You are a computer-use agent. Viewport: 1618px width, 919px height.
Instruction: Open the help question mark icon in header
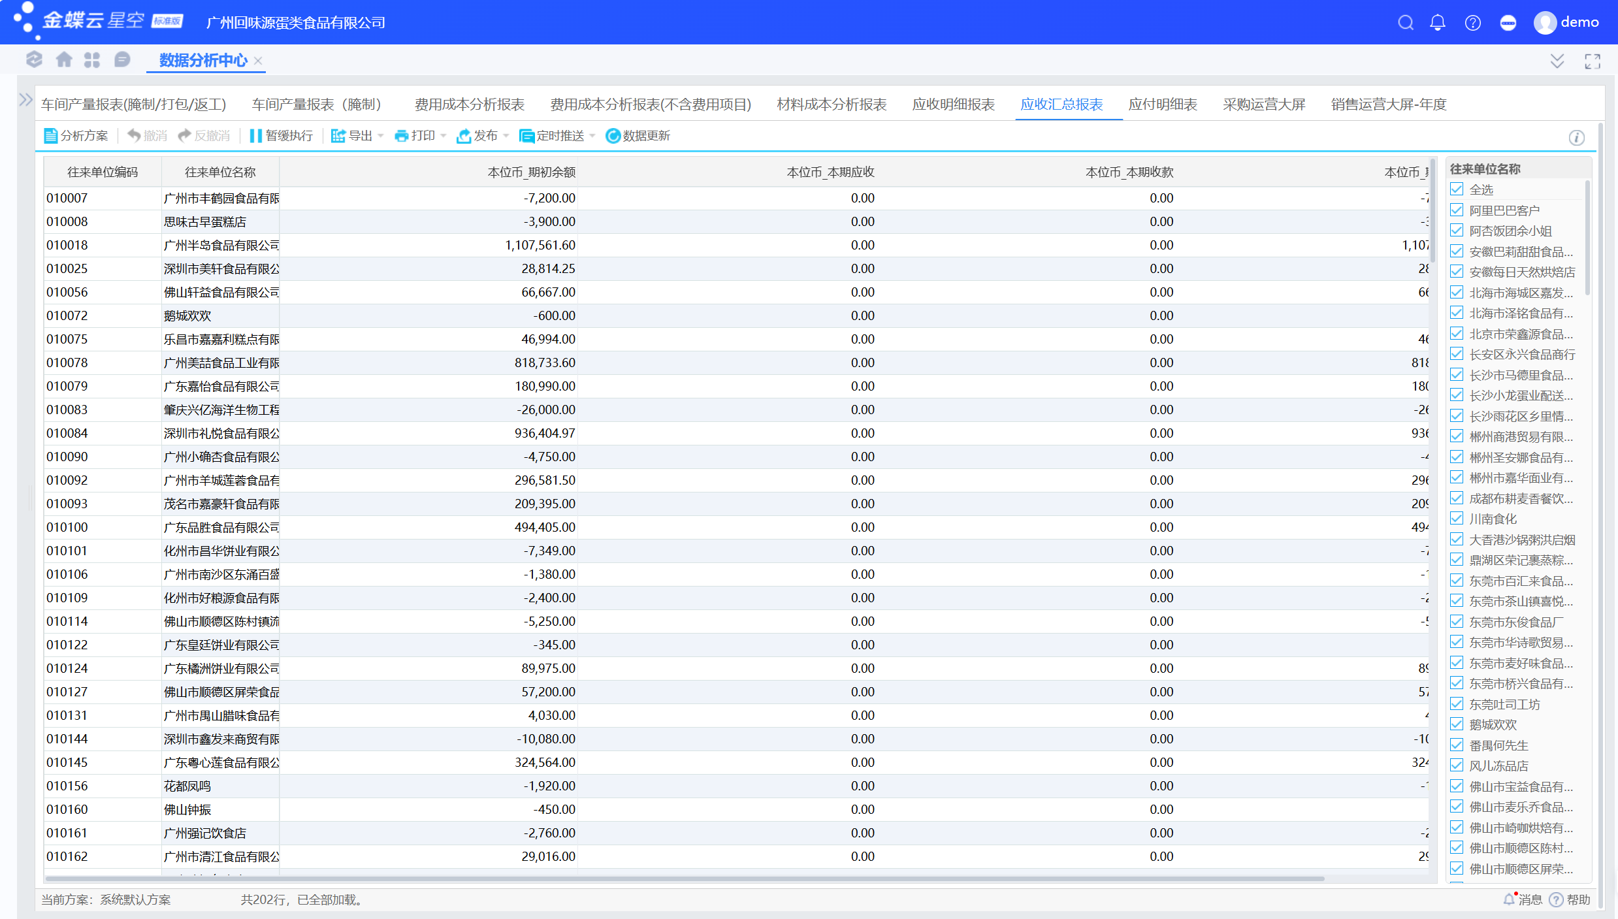(1473, 23)
